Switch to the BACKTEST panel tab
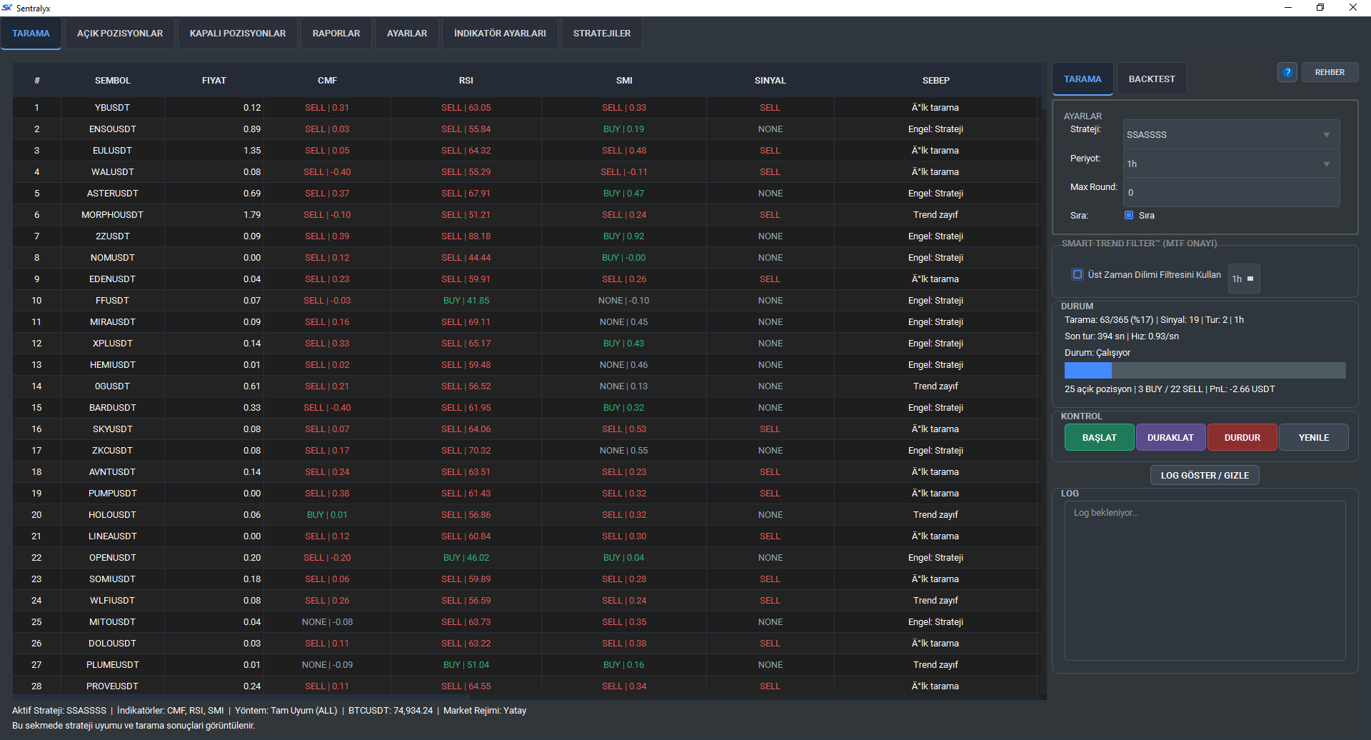Image resolution: width=1371 pixels, height=740 pixels. pos(1151,79)
